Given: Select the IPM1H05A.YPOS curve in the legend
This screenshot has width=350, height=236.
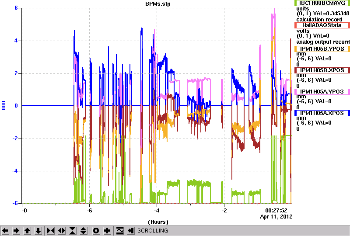Looking at the screenshot, I should (322, 92).
